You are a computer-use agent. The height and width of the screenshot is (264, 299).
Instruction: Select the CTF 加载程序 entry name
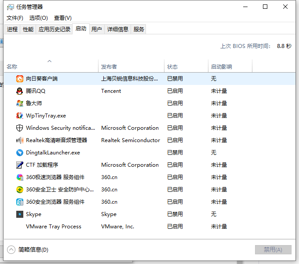pos(42,165)
